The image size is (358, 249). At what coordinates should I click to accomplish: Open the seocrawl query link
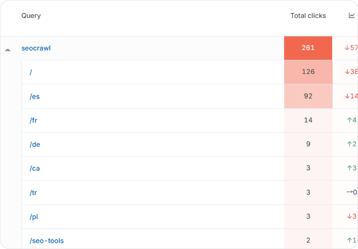(36, 48)
